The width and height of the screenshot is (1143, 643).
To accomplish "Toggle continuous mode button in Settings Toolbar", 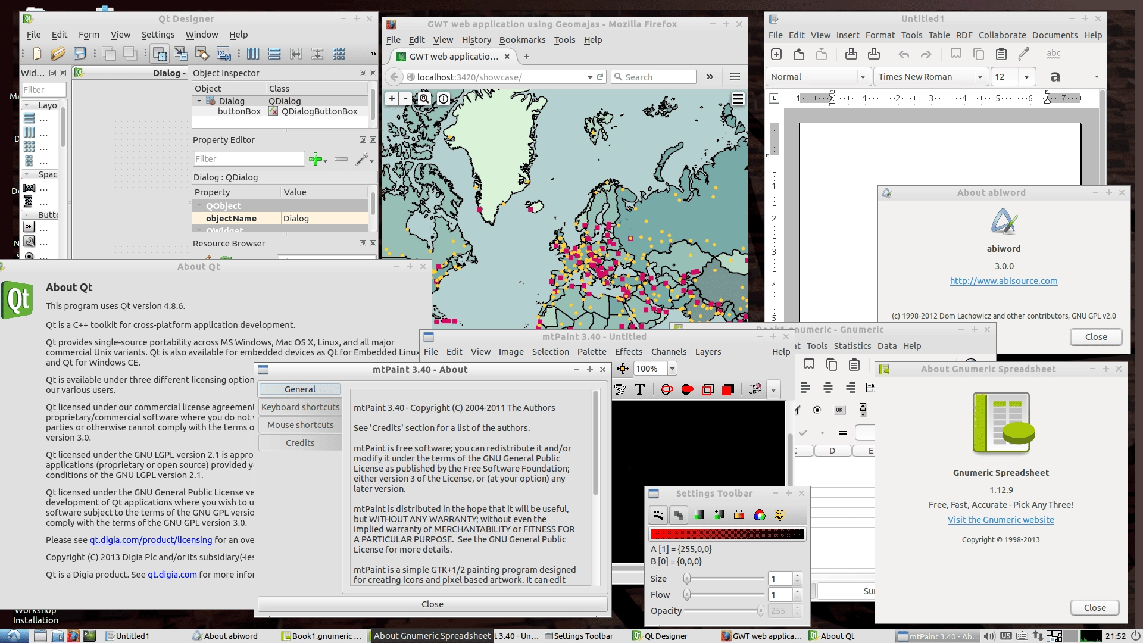I will 658,515.
